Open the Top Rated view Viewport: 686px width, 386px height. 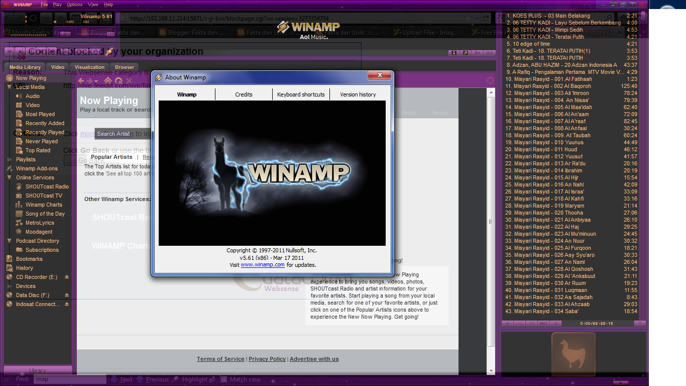coord(38,150)
